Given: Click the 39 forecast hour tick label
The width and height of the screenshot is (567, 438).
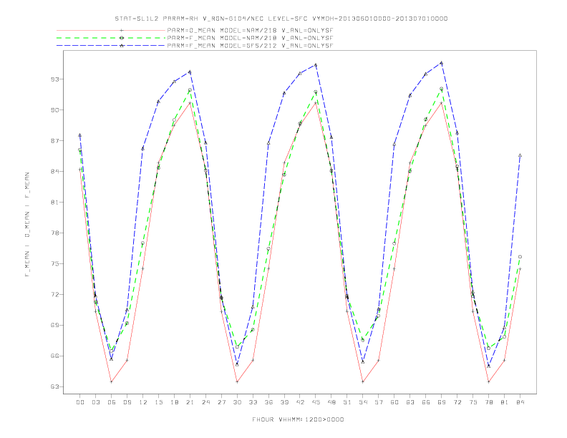Looking at the screenshot, I should click(x=284, y=402).
